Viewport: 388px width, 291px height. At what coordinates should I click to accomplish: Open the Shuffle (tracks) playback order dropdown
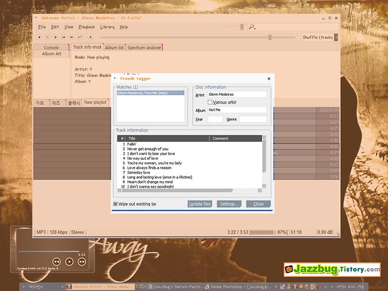(336, 37)
